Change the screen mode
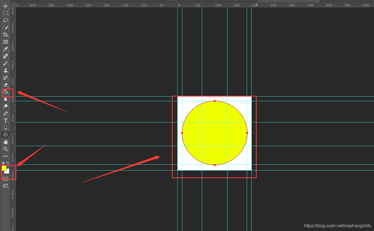 point(5,186)
